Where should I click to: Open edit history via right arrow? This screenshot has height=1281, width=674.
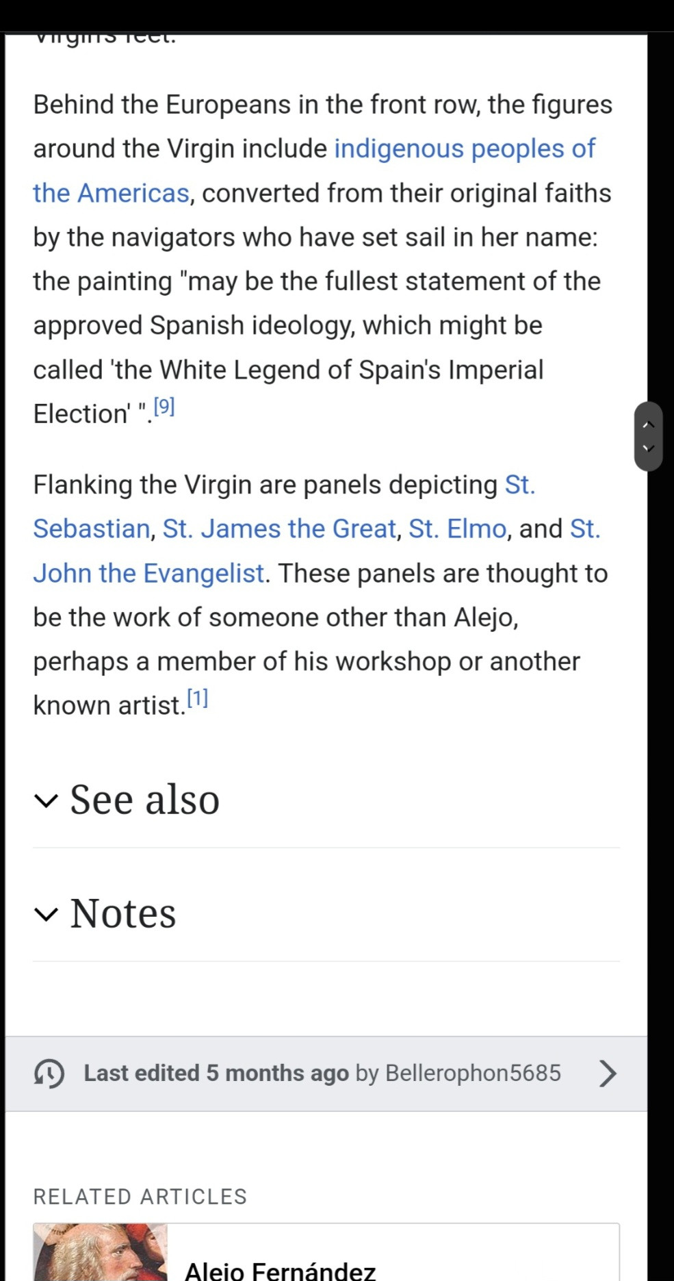click(607, 1073)
